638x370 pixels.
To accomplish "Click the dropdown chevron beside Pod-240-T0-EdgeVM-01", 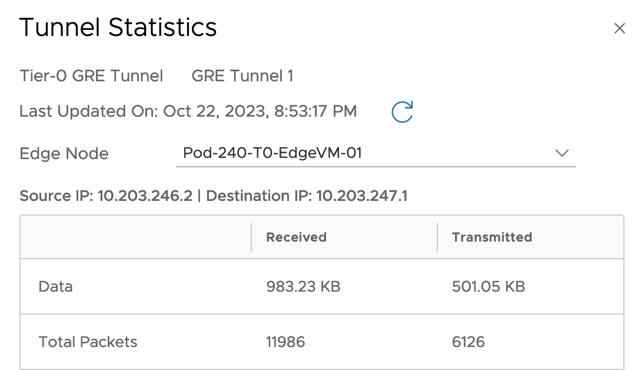I will pos(562,153).
